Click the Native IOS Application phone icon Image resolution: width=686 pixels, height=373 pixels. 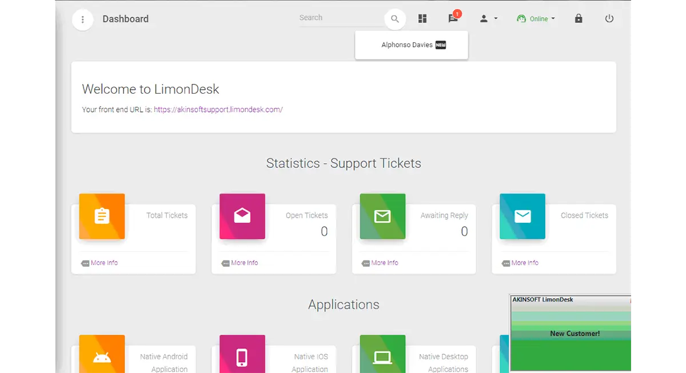[242, 354]
